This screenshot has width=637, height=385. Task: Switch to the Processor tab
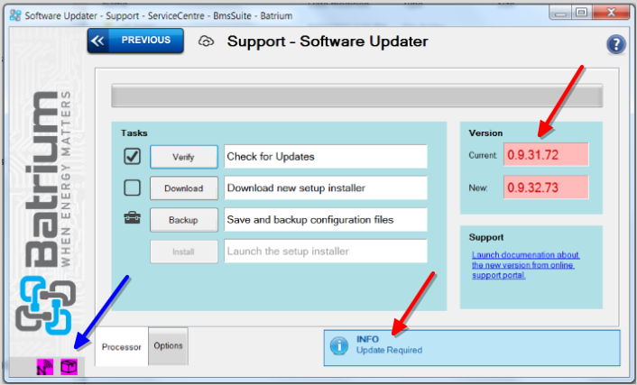[122, 347]
